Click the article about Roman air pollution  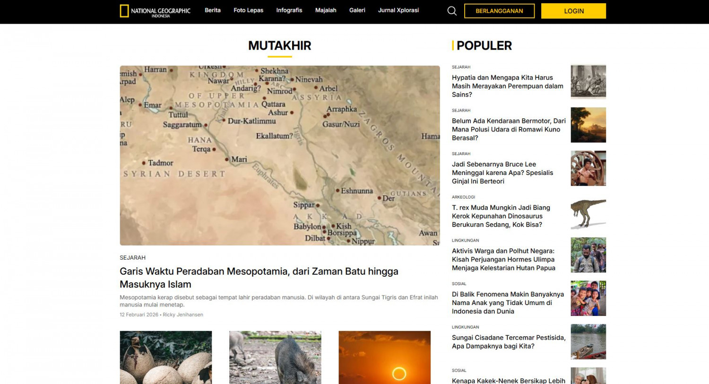(x=508, y=129)
